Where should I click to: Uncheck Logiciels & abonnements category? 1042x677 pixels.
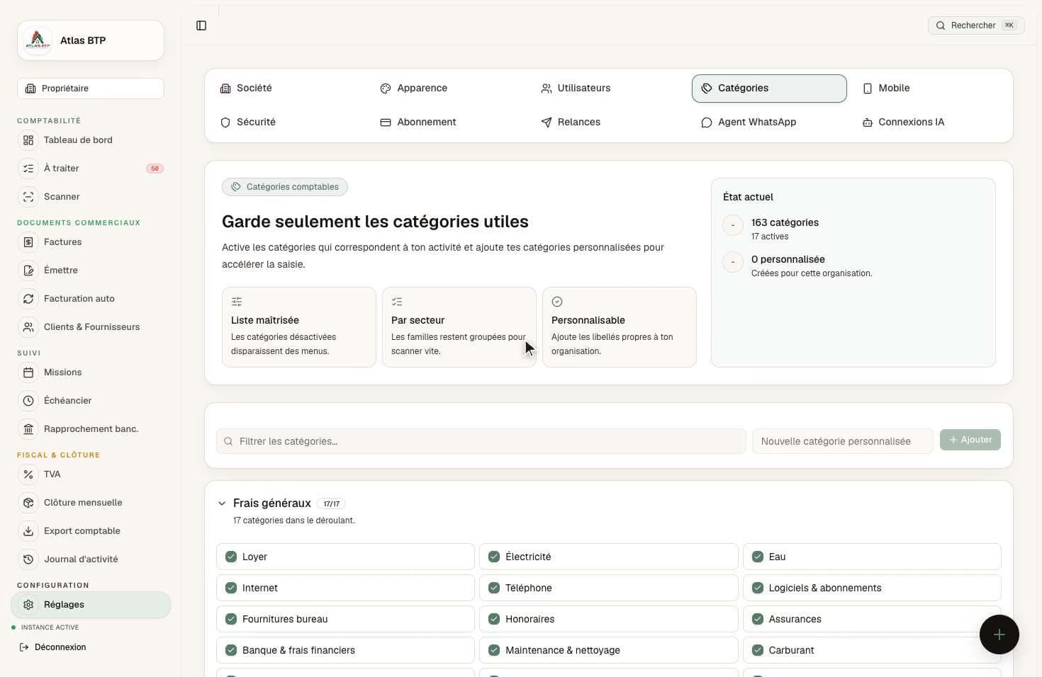click(x=758, y=588)
